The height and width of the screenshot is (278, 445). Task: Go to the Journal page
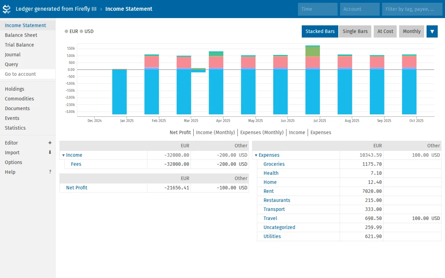[28, 55]
